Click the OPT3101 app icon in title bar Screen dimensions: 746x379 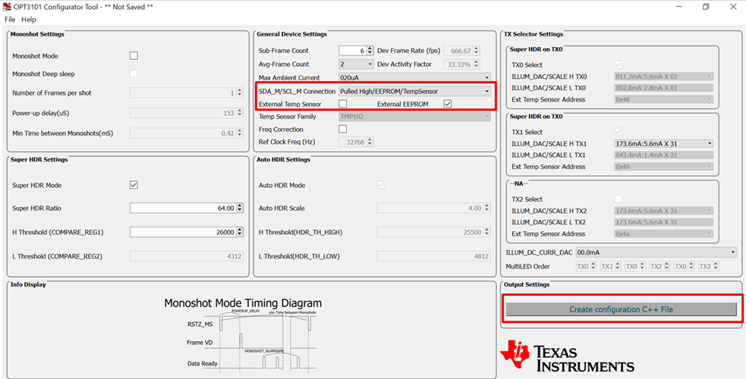[x=7, y=7]
